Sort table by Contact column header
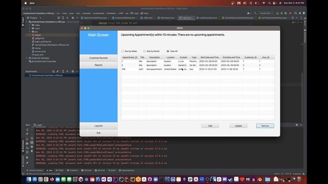Viewport: 328px width, 184px height. pyautogui.click(x=183, y=57)
